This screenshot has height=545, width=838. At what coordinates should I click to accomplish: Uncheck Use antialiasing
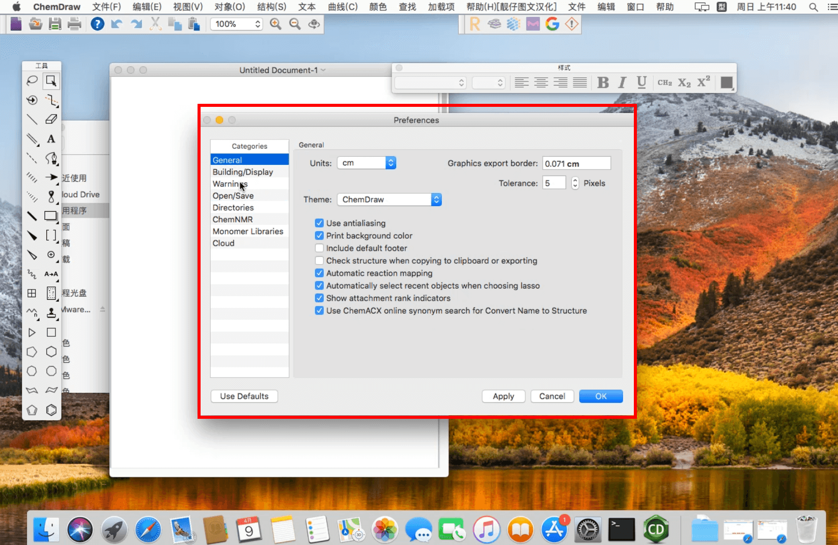pyautogui.click(x=319, y=223)
